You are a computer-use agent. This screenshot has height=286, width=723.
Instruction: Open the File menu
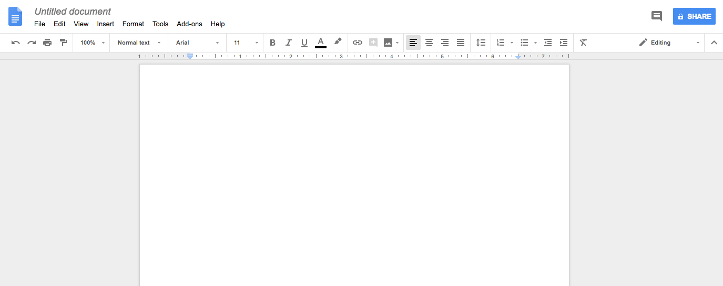pos(40,24)
